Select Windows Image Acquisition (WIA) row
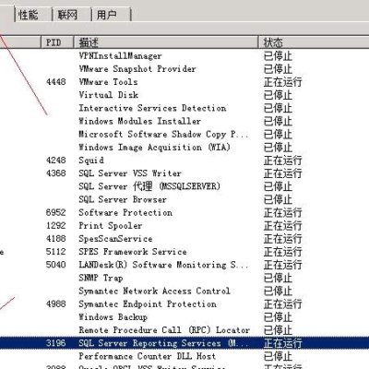This screenshot has height=369, width=369. tap(184, 148)
